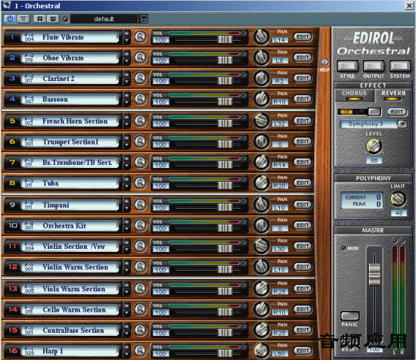Click the magnifier icon for Orchestra Kit
Viewport: 416px width, 360px height.
[x=140, y=225]
